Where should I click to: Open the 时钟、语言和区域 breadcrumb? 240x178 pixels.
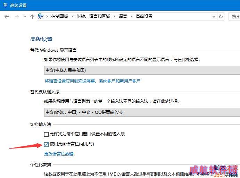[x=93, y=16]
